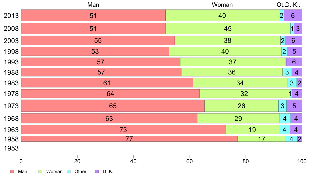Click the red Man legend swatch
The width and height of the screenshot is (309, 191).
point(12,172)
